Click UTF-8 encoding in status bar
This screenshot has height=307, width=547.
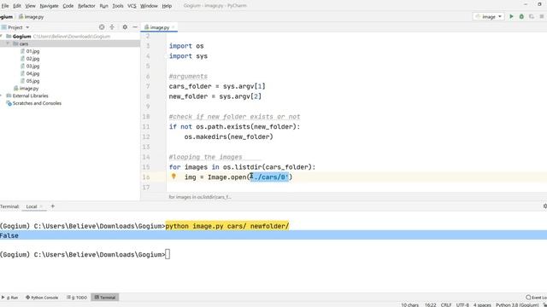(x=462, y=305)
